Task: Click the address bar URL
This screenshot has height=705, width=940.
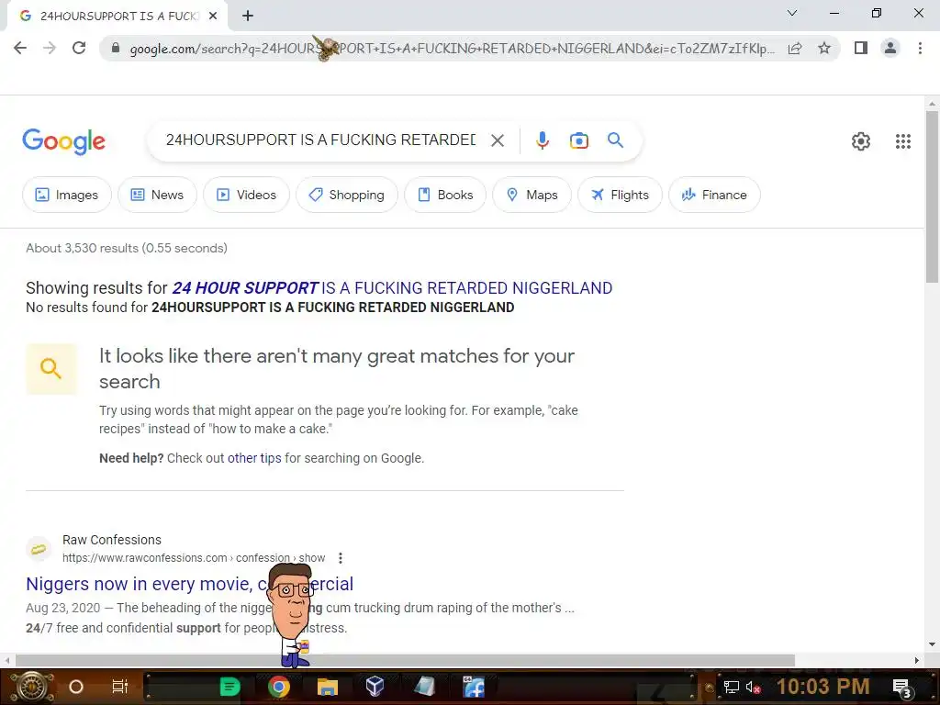Action: click(x=452, y=48)
